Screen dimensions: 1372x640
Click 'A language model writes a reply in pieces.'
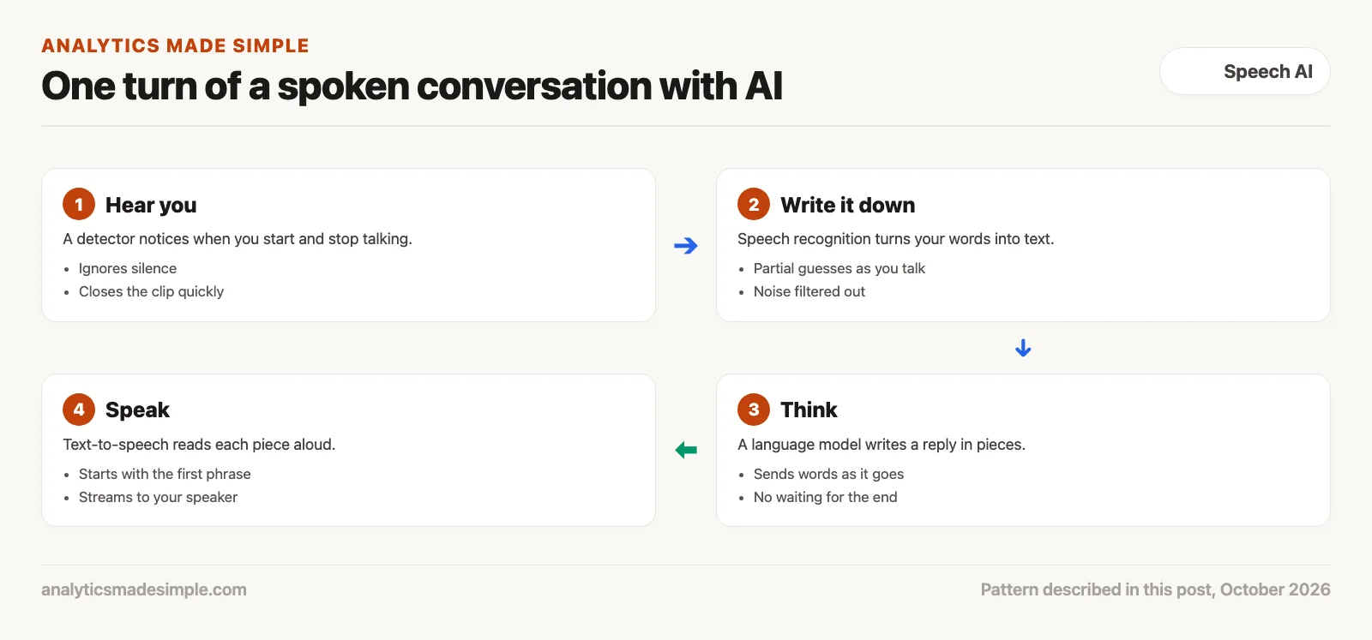point(882,445)
